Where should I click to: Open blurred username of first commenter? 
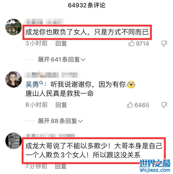(44, 21)
